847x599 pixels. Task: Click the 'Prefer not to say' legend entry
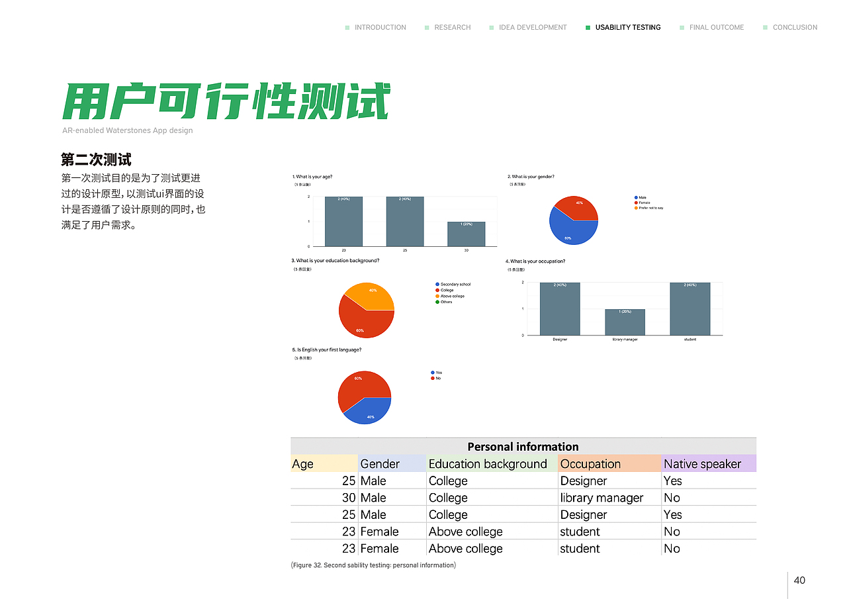[648, 208]
